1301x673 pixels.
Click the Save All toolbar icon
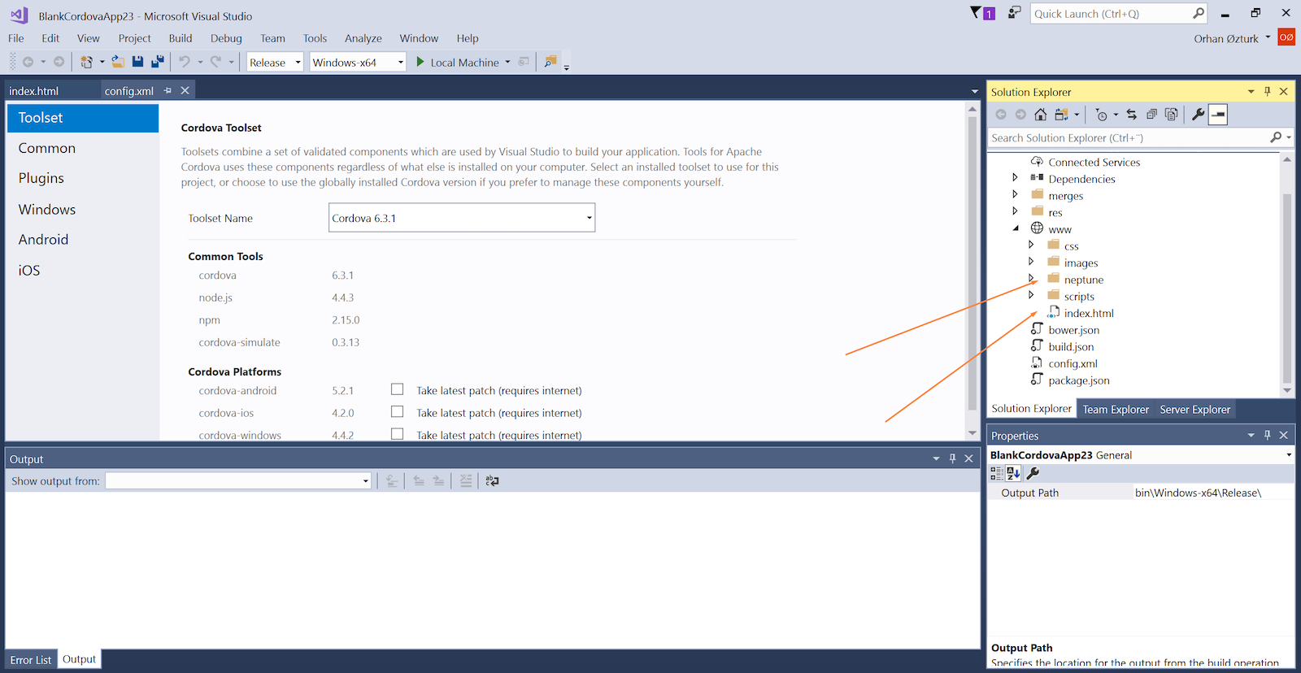(158, 62)
